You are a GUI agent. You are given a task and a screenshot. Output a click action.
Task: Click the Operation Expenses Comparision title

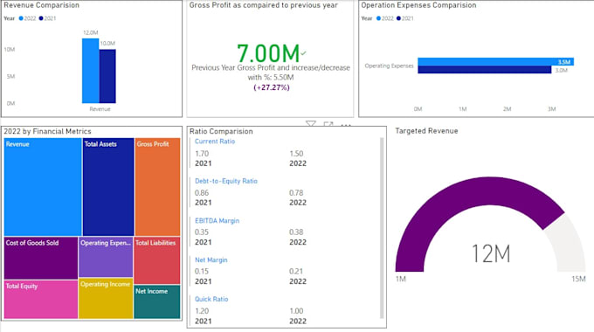point(418,5)
